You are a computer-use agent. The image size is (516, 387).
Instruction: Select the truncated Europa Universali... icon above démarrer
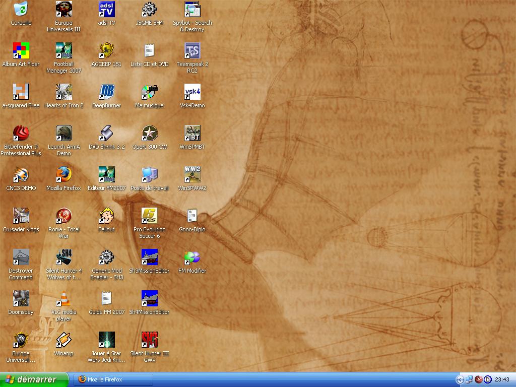21,340
